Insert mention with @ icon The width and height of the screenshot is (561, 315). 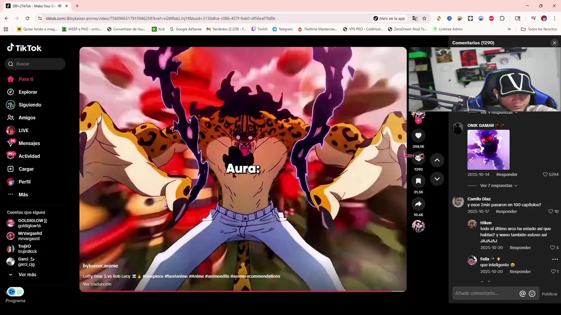click(522, 294)
